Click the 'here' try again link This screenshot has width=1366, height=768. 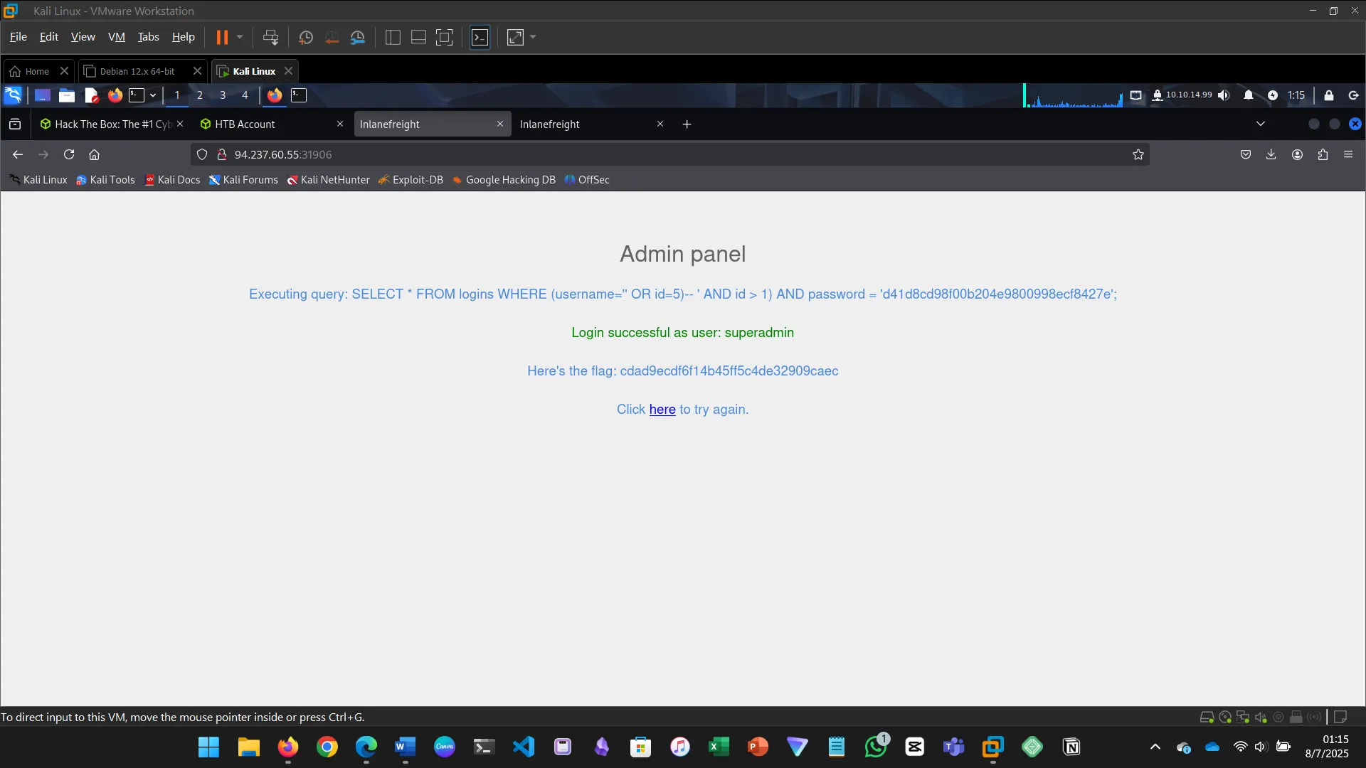coord(662,410)
